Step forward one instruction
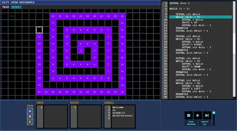Screen dimensions: 237x131 (x=207, y=115)
